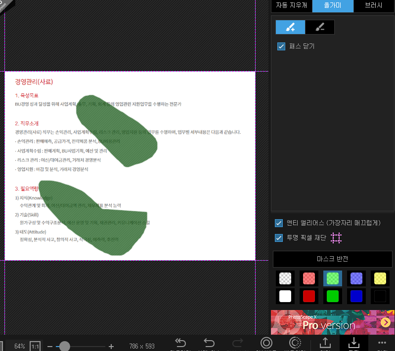
Task: Click the 마스크 반전 button
Action: [x=333, y=259]
